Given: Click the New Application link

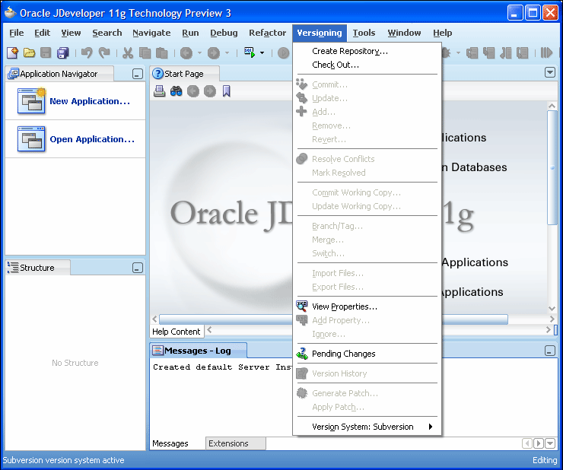Looking at the screenshot, I should (90, 101).
